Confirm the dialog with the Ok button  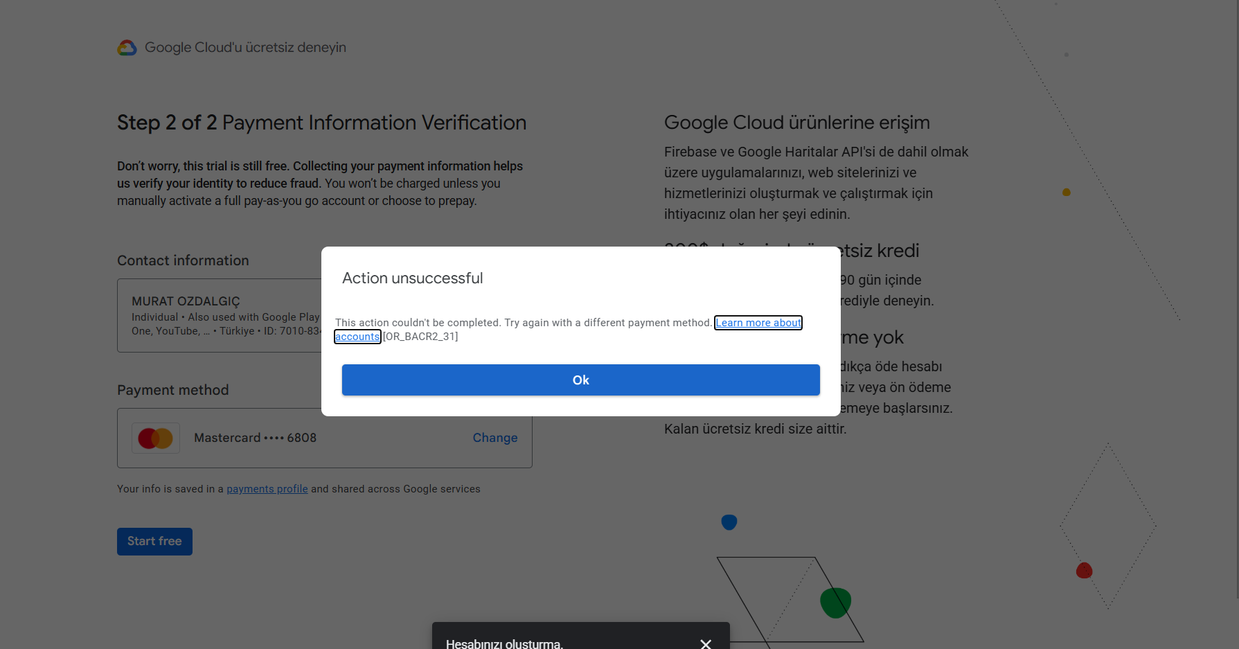(x=581, y=380)
